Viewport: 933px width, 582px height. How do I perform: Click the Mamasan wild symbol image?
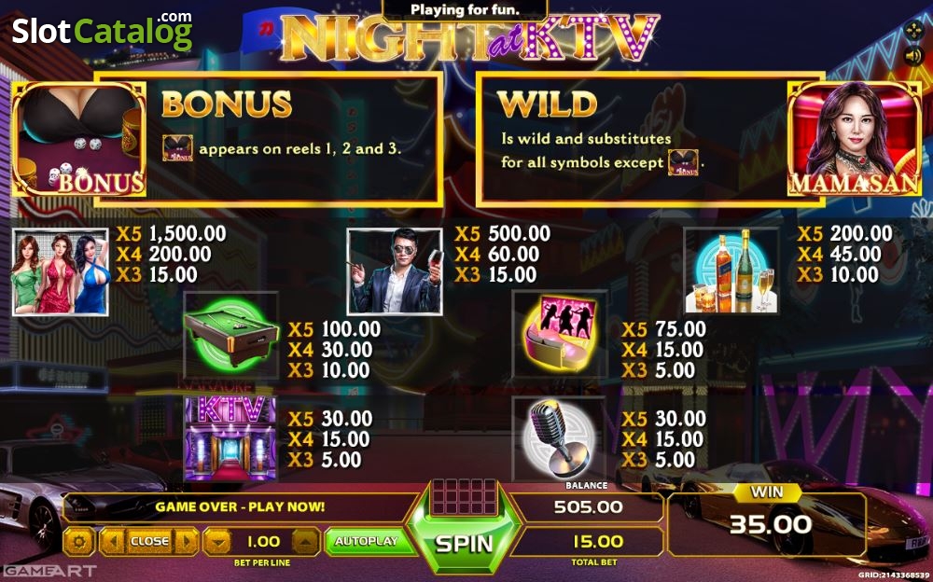coord(854,139)
